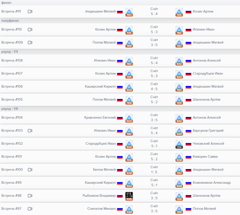Open Каморин Савва's profile link
Image resolution: width=240 pixels, height=215 pixels.
(x=205, y=157)
